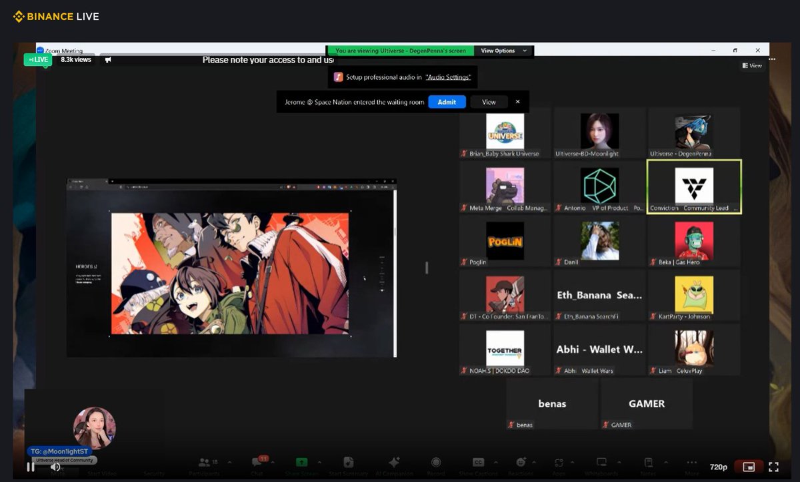The width and height of the screenshot is (800, 482).
Task: Select the Danil participant tile
Action: [599, 241]
